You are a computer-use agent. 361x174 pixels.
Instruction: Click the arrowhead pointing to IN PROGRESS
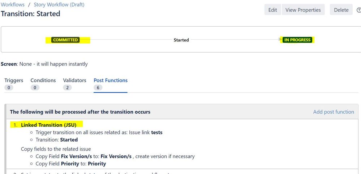click(280, 40)
